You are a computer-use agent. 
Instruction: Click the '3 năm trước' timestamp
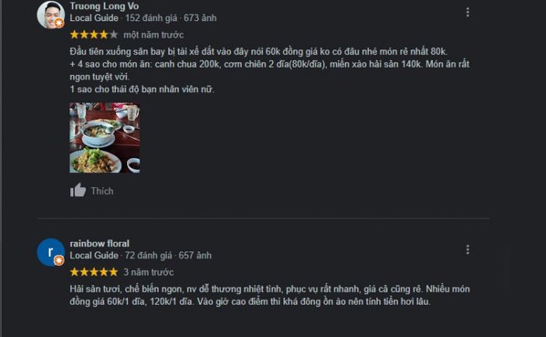(x=149, y=272)
